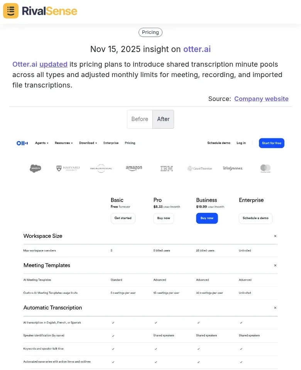The width and height of the screenshot is (301, 370).
Task: Dismiss the Workspace Size section
Action: click(275, 236)
